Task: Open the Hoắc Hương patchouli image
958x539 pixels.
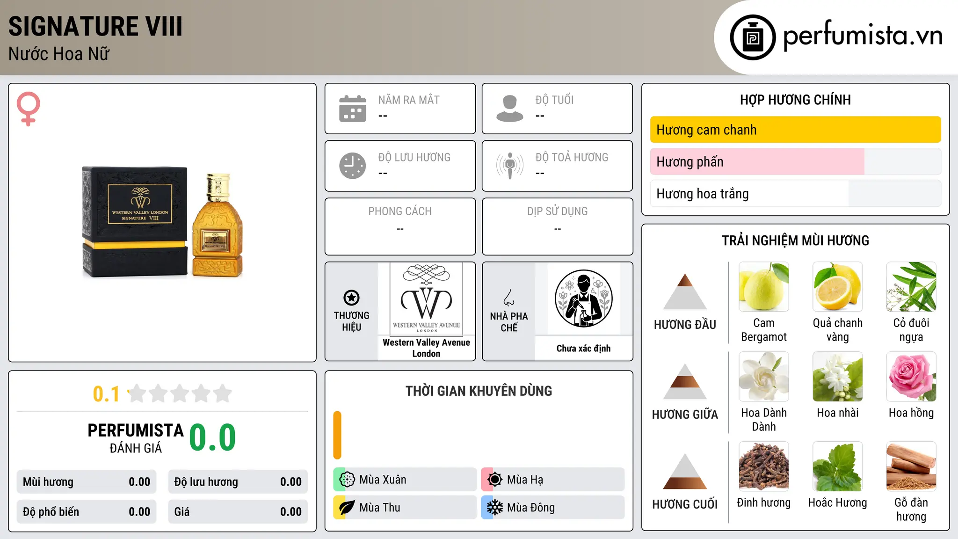Action: 837,466
